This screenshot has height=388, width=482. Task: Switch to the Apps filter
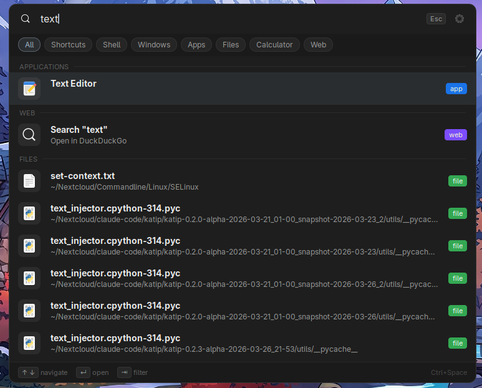pyautogui.click(x=196, y=45)
